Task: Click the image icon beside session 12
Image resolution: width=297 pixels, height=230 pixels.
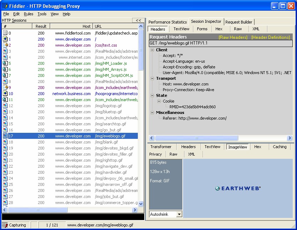Action: 5,106
